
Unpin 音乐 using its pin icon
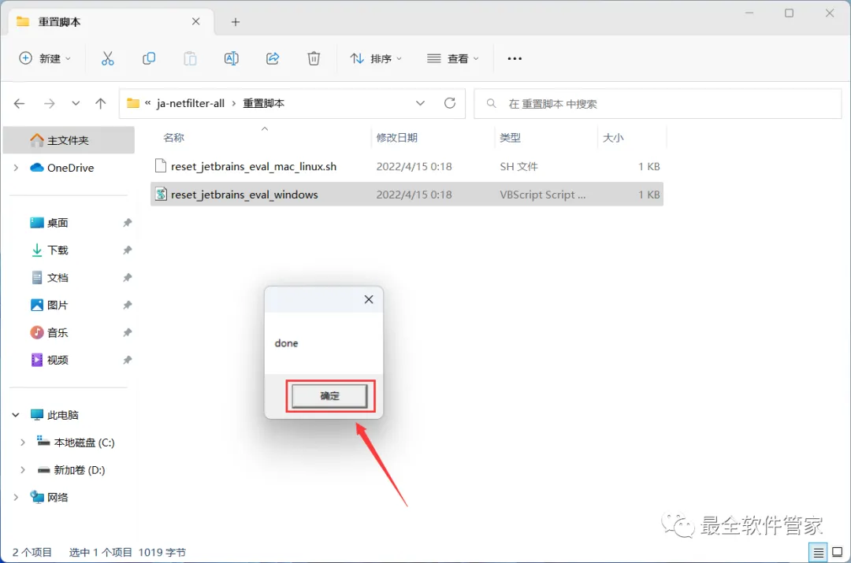[x=127, y=332]
